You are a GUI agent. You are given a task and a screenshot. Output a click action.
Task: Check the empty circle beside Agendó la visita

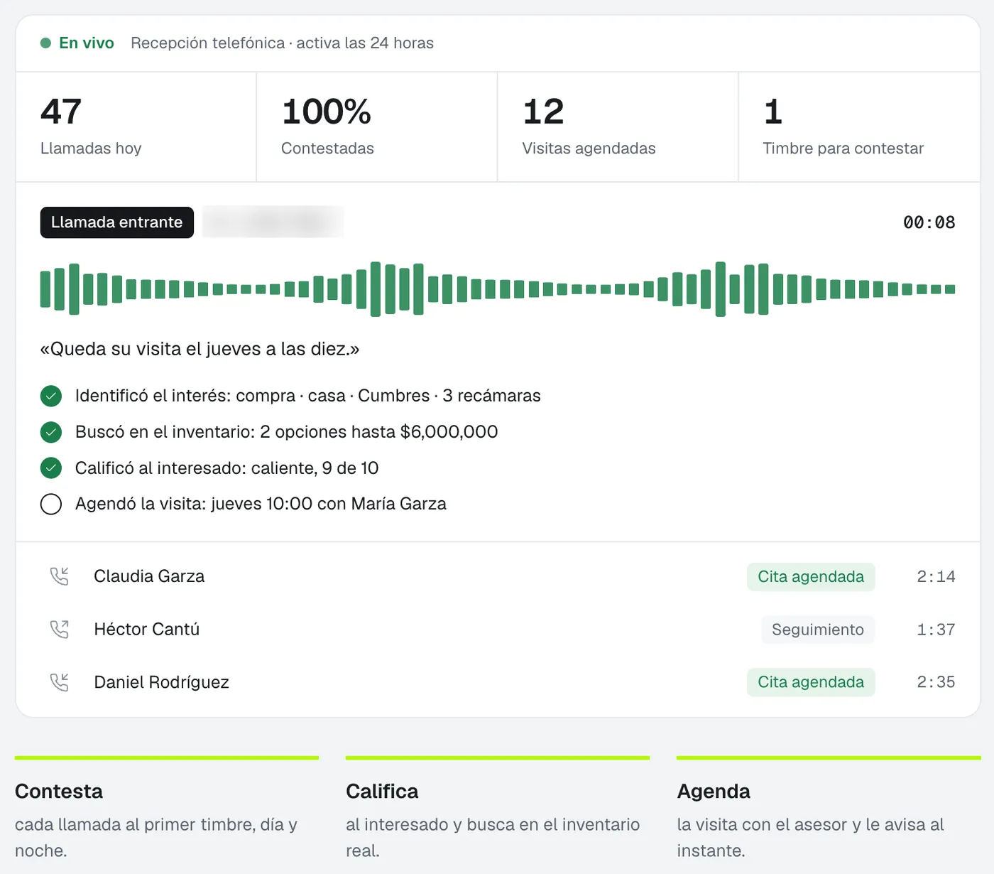pyautogui.click(x=51, y=505)
